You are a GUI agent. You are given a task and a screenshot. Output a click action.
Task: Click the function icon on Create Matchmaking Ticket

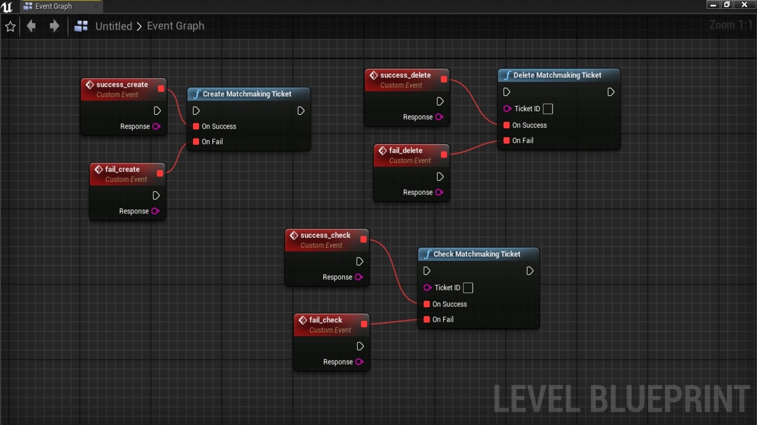click(x=196, y=94)
